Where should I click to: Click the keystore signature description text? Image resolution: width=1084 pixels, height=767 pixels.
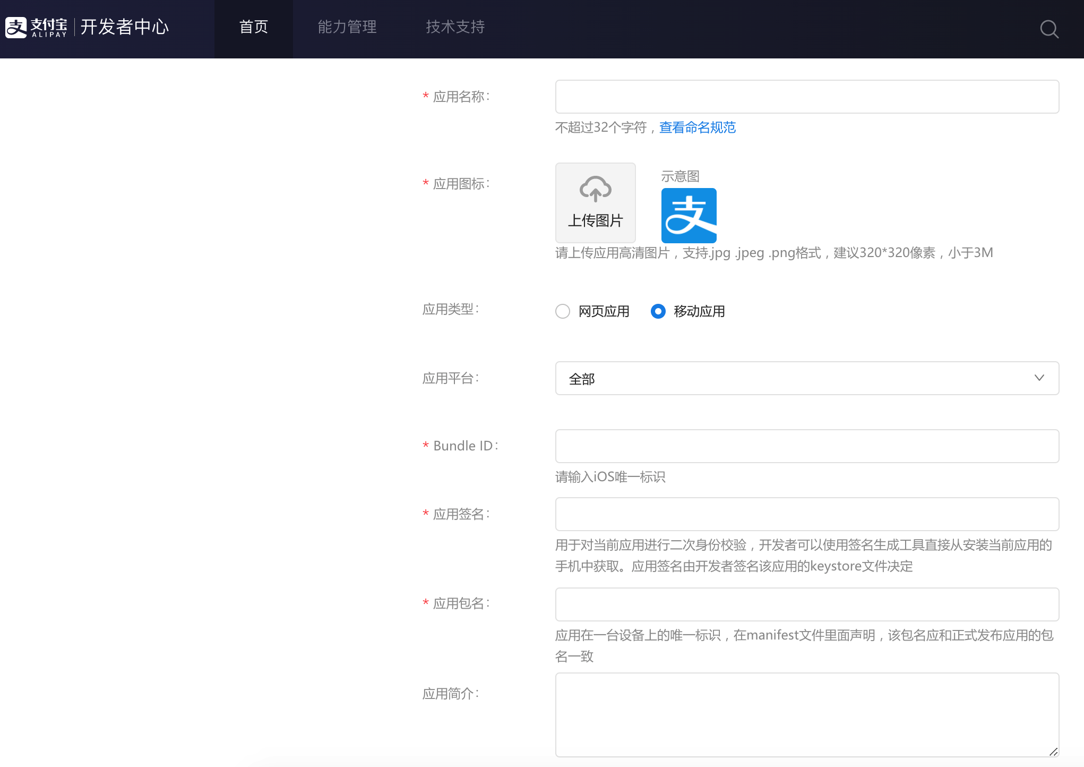point(804,556)
